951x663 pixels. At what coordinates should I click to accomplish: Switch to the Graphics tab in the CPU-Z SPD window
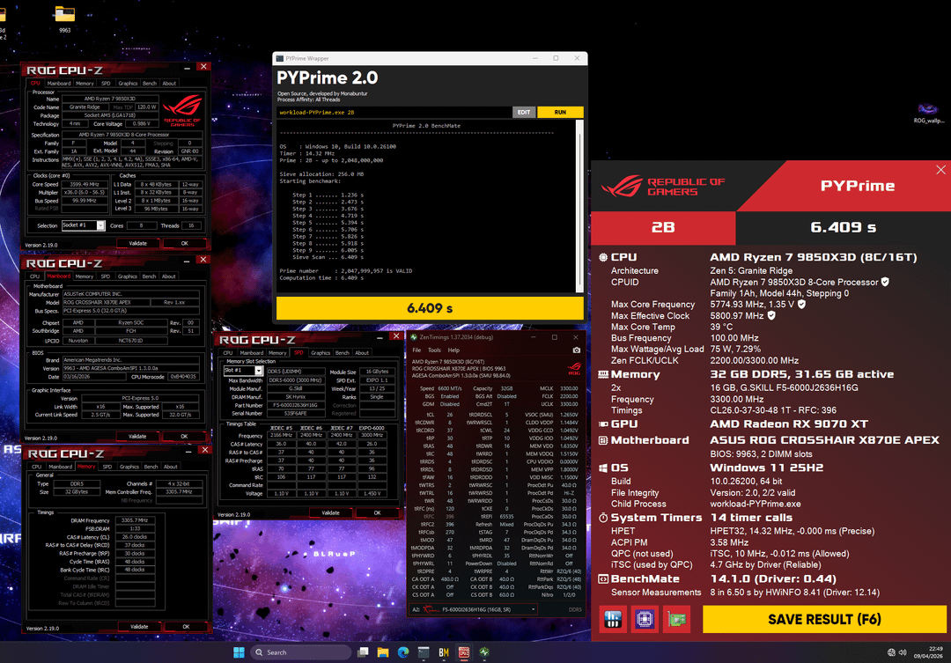coord(321,353)
